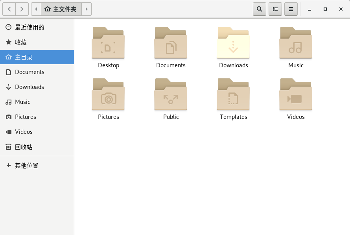Toggle list view mode button

275,9
